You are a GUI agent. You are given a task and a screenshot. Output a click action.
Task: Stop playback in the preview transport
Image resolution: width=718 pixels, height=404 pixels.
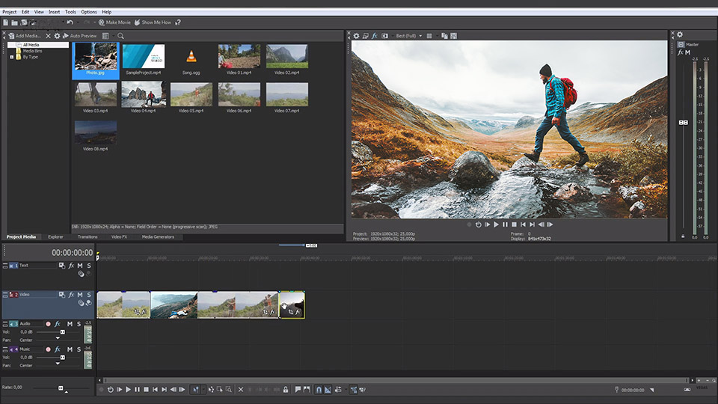point(515,224)
